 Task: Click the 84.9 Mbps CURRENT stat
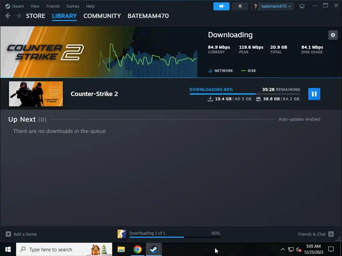(219, 49)
